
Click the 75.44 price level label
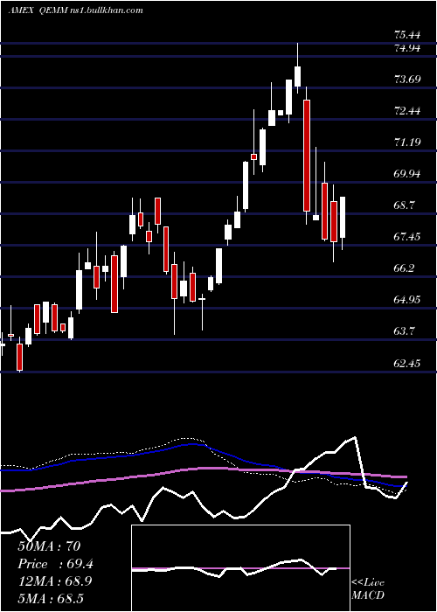coord(407,35)
